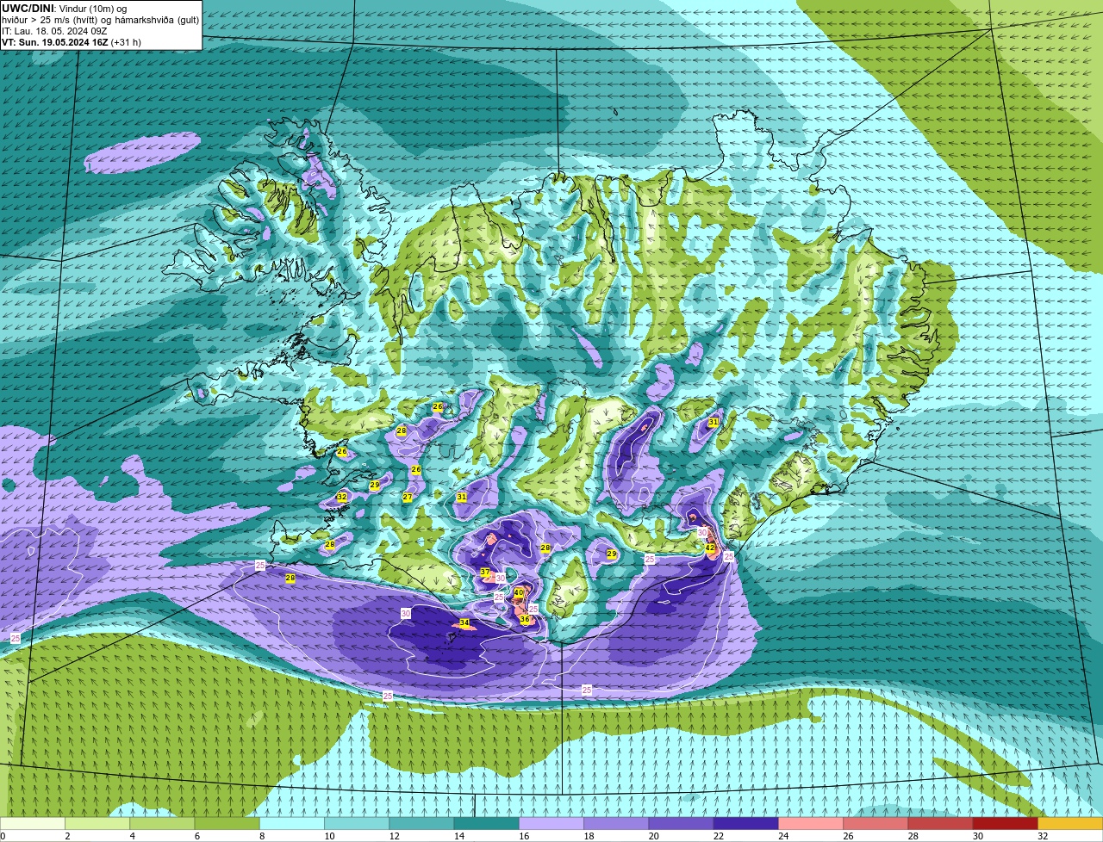The height and width of the screenshot is (842, 1103).
Task: Click the 12–14 m/s teal legend swatch
Action: click(x=421, y=824)
